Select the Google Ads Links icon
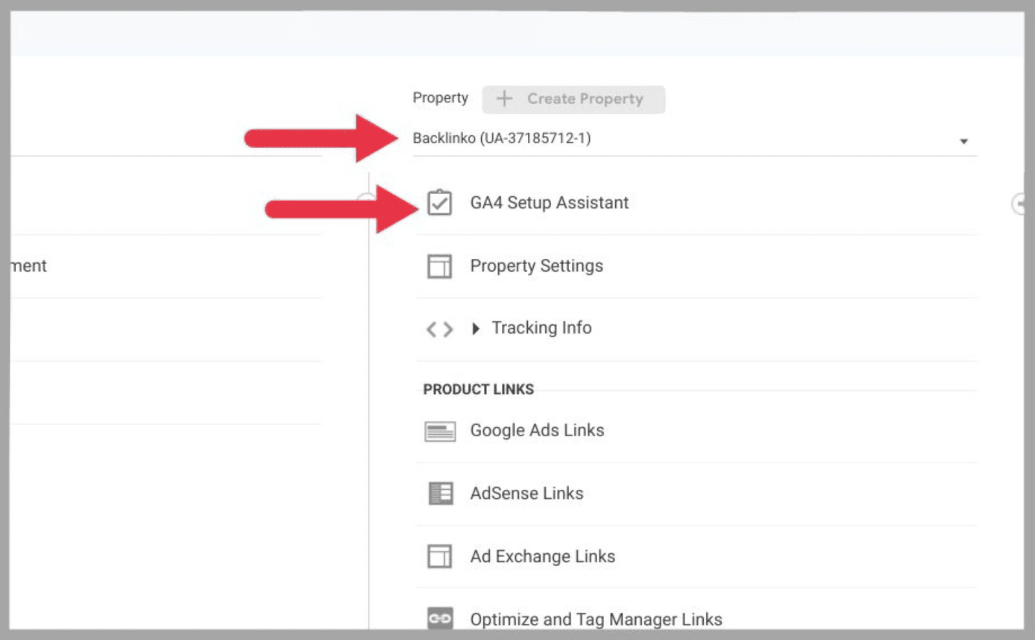This screenshot has width=1035, height=640. [x=440, y=430]
